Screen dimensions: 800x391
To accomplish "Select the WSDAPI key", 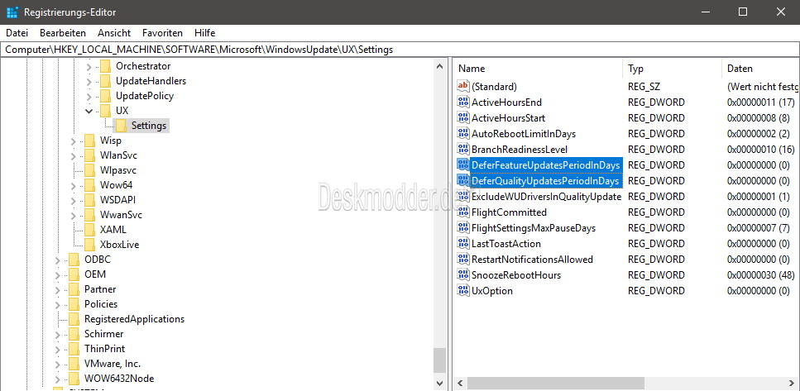I will point(117,200).
